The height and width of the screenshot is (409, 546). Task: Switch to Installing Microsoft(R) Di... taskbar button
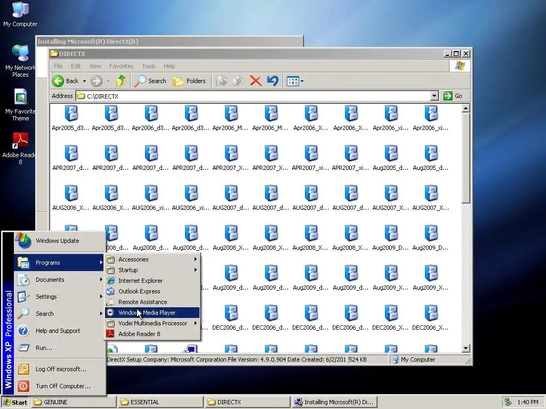[334, 403]
